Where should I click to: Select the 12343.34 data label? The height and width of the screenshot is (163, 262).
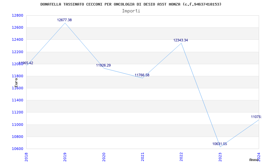[x=181, y=40]
